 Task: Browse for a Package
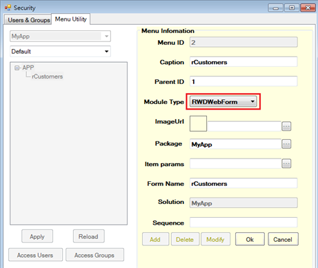(286, 144)
